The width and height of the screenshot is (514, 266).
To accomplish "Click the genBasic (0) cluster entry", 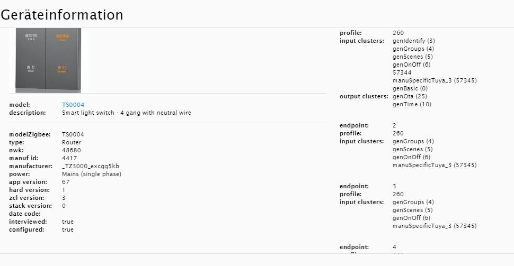I will pyautogui.click(x=410, y=88).
